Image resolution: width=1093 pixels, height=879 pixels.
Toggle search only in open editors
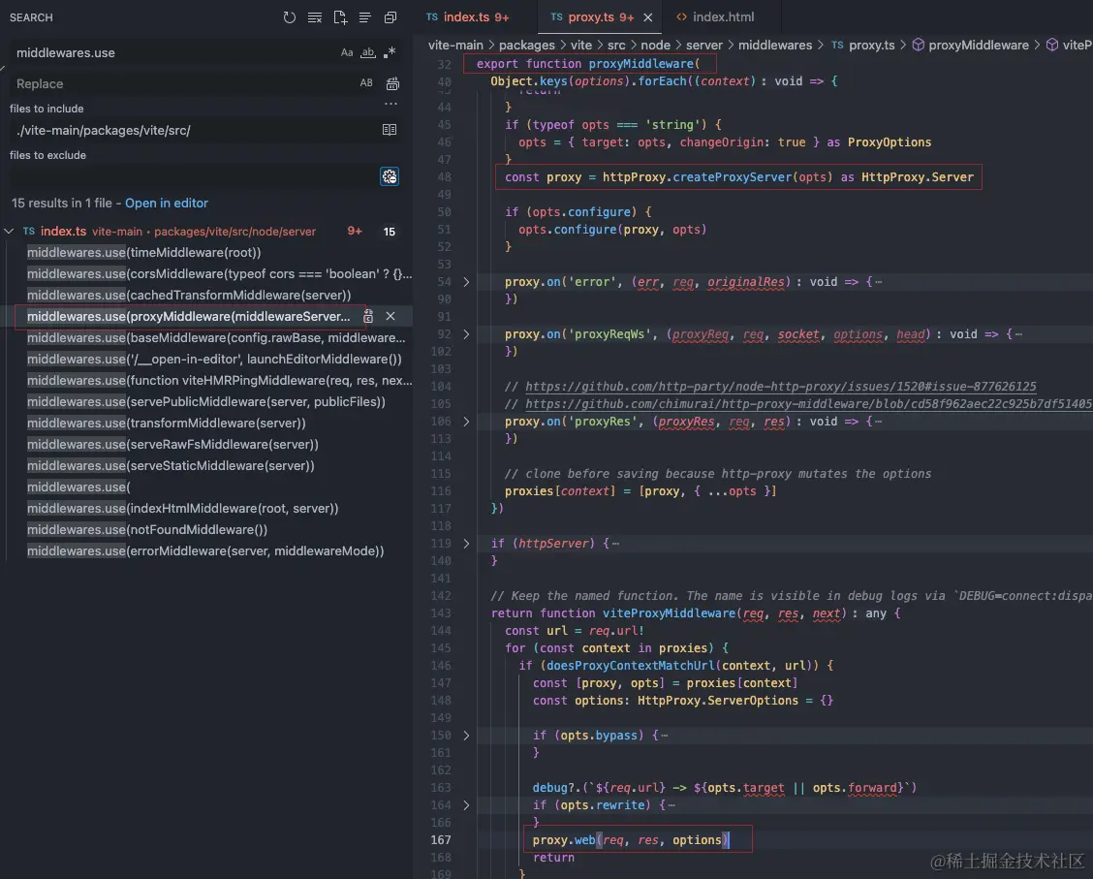click(390, 130)
